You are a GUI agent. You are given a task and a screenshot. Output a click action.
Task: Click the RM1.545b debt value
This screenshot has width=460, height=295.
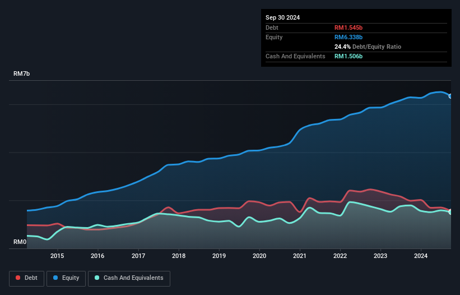coord(349,27)
